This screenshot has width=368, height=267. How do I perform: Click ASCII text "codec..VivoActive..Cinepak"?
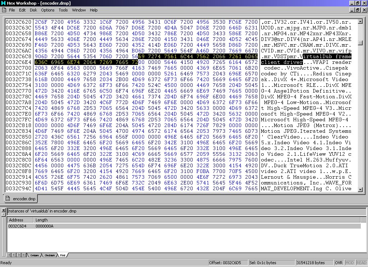pyautogui.click(x=306, y=68)
